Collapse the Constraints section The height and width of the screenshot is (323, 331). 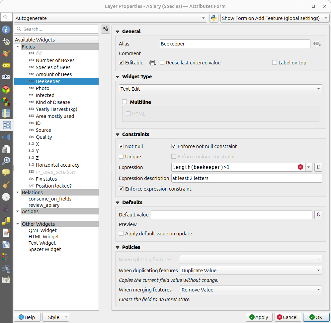coord(118,134)
